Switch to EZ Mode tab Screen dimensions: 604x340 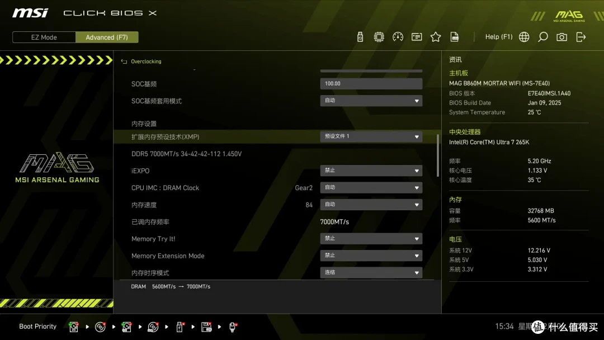[x=44, y=37]
